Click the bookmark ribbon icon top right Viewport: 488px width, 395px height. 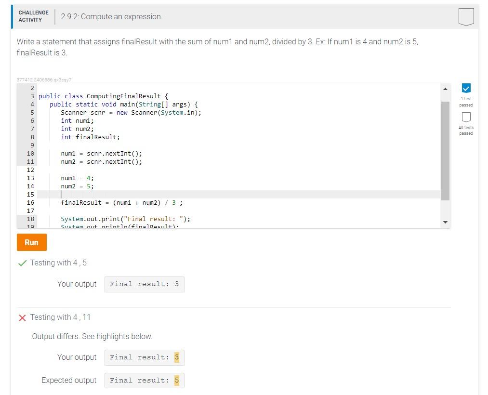coord(466,16)
